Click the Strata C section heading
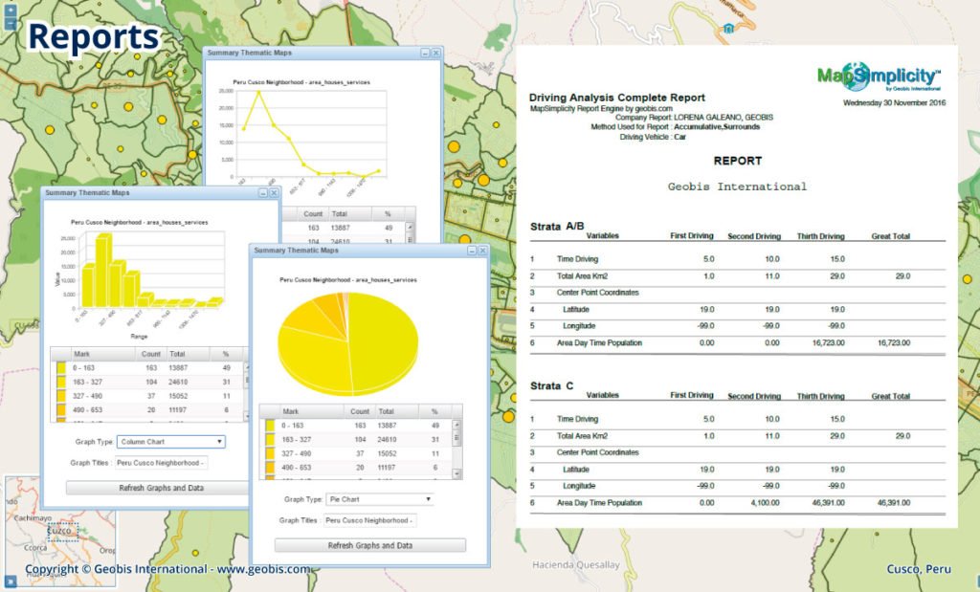The height and width of the screenshot is (592, 980). tap(552, 386)
